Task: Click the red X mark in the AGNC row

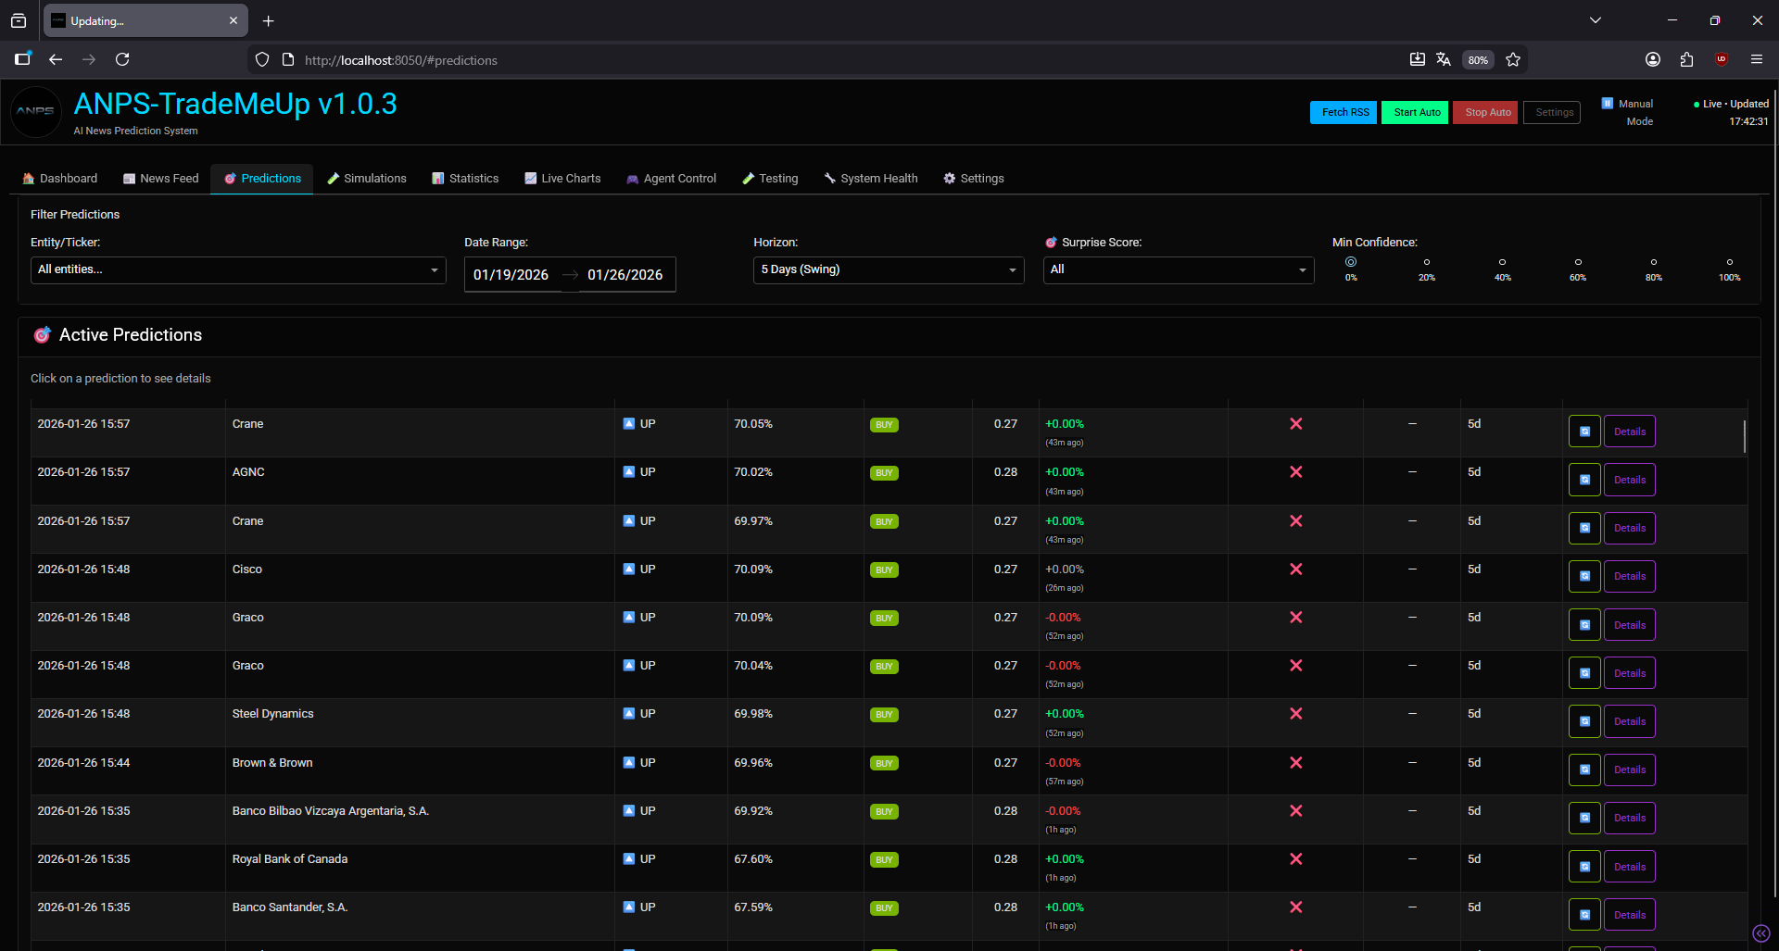Action: click(1295, 472)
